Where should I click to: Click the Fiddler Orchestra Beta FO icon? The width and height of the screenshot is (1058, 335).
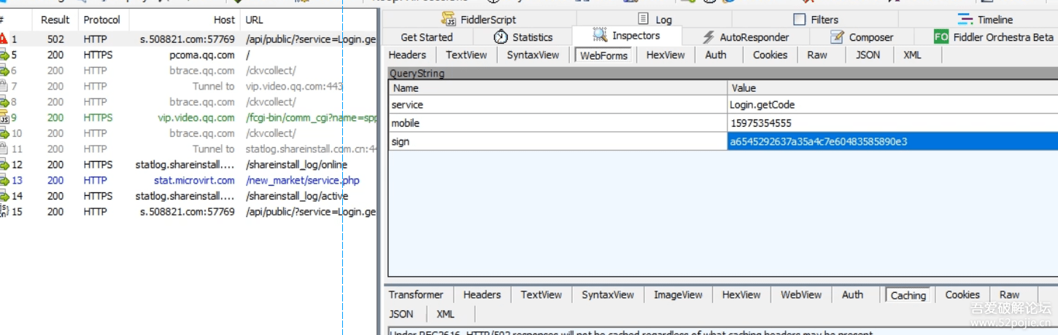[x=941, y=37]
